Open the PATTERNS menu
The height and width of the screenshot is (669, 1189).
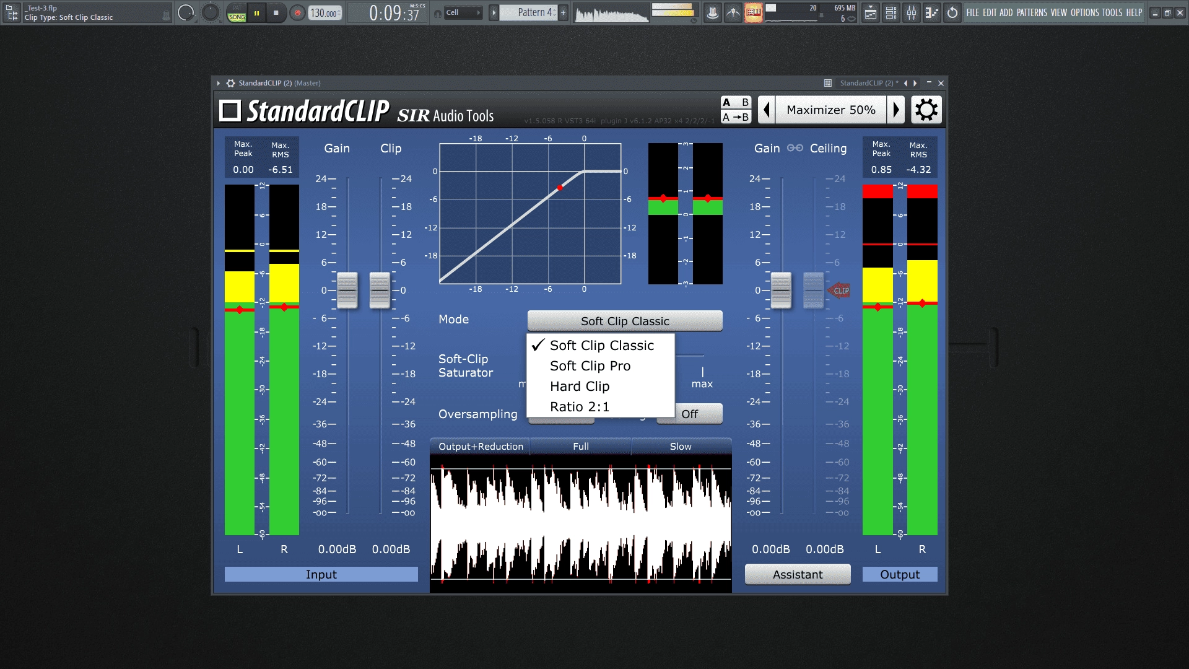[1032, 12]
